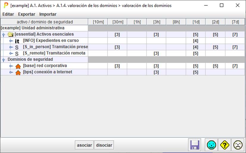This screenshot has height=153, width=246.
Task: Click the house icon beside conexión a Internet
Action: pos(18,72)
